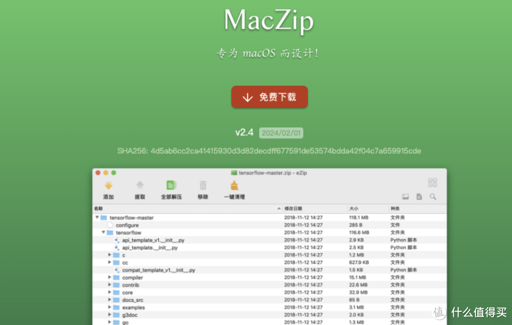Expand the compiler folder

click(x=110, y=277)
